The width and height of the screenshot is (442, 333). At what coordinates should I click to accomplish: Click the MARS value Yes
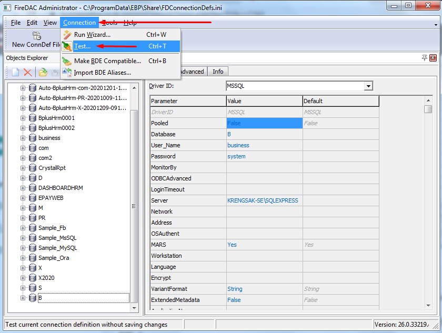pos(264,245)
